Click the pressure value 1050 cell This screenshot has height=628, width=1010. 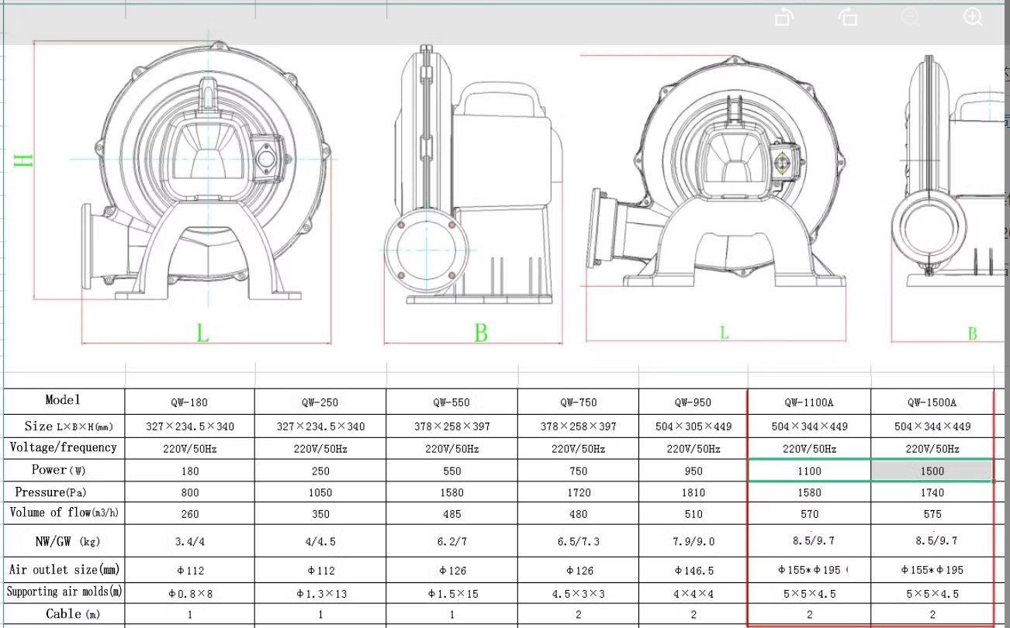[320, 492]
